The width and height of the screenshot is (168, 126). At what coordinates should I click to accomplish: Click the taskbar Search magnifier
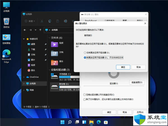[70, 122]
